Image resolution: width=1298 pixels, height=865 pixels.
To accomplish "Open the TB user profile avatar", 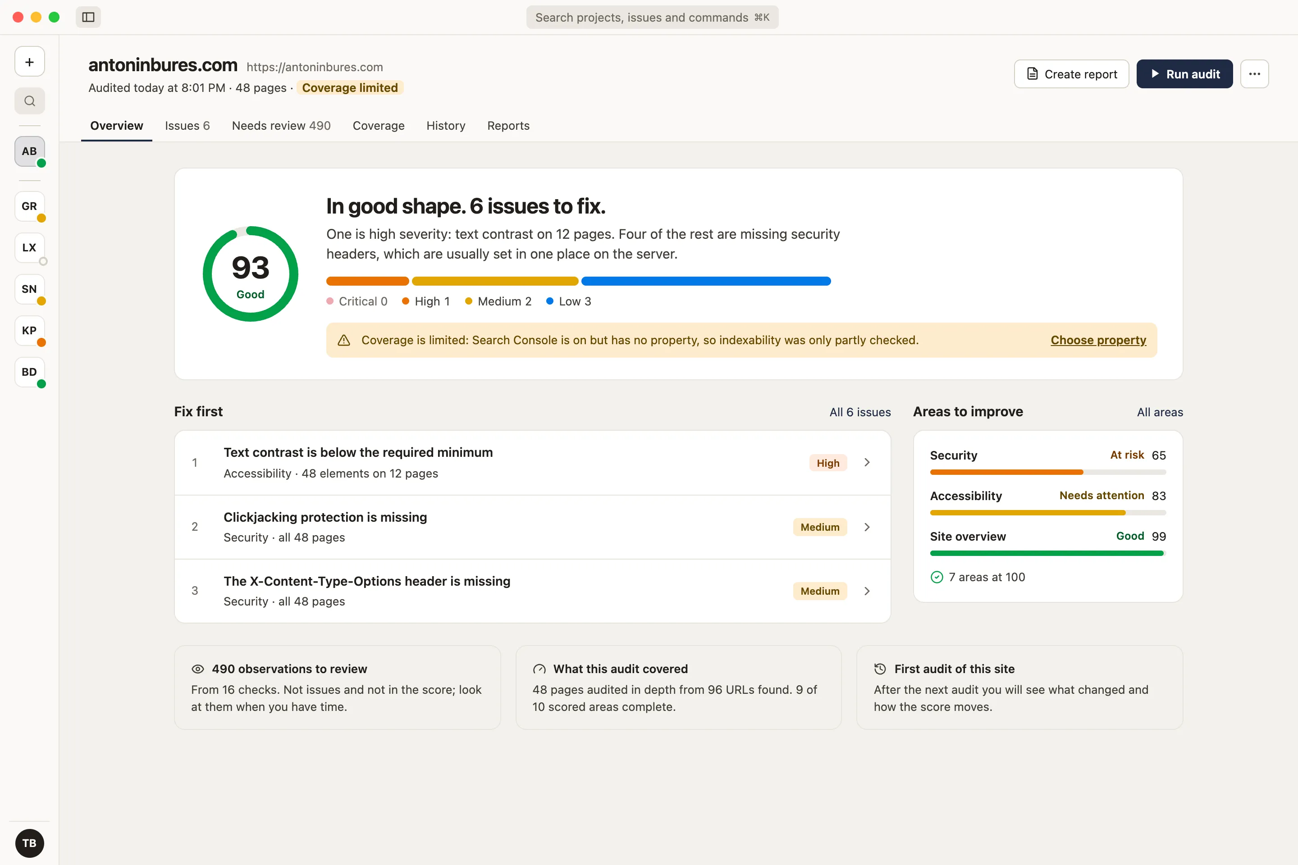I will pyautogui.click(x=30, y=843).
